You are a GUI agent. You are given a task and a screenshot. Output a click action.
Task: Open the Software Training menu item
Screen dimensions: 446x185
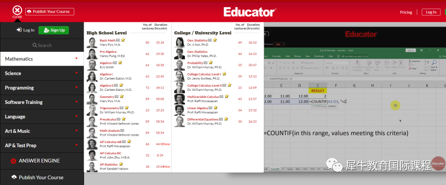(42, 102)
